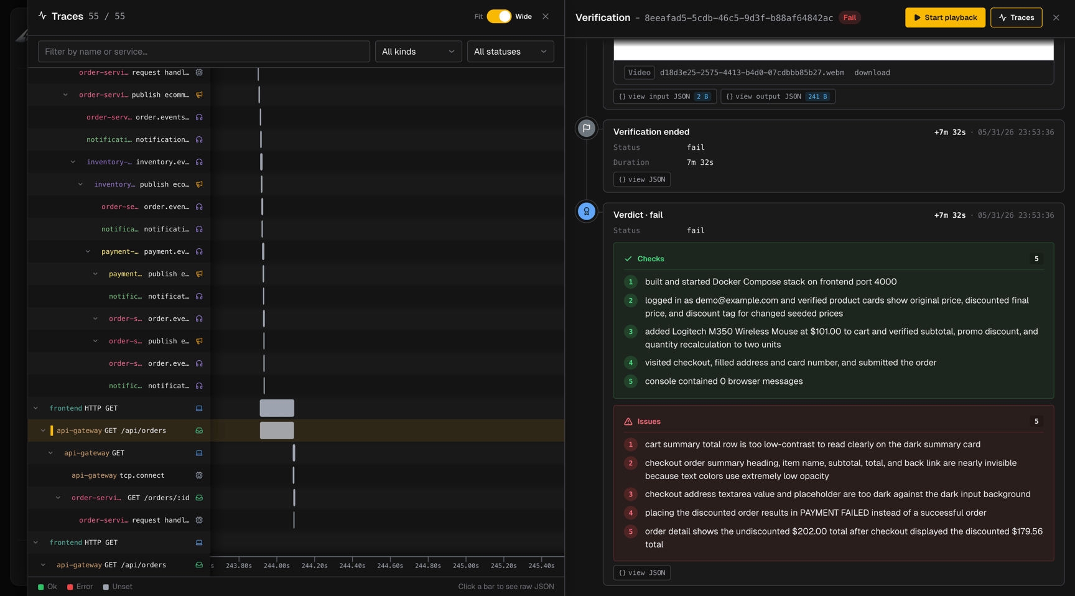Click the video preview area
Viewport: 1075px width, 596px height.
click(834, 49)
